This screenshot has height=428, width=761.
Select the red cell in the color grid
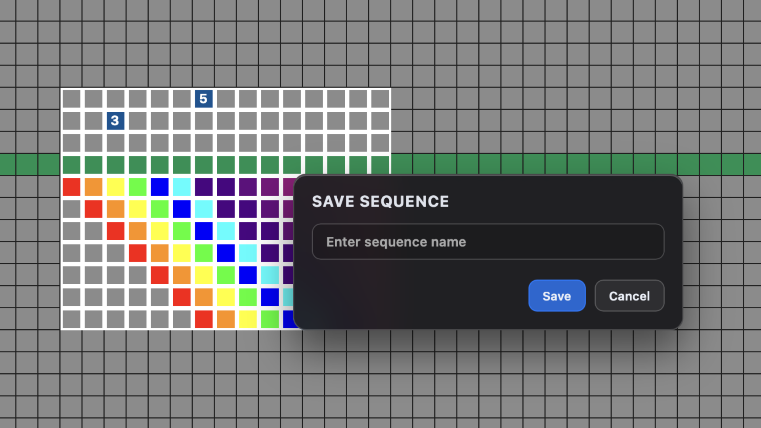(x=71, y=187)
